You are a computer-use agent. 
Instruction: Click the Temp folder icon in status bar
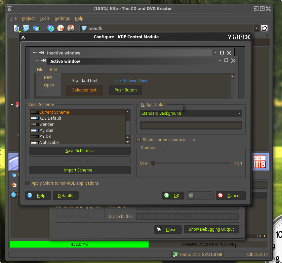tap(175, 254)
